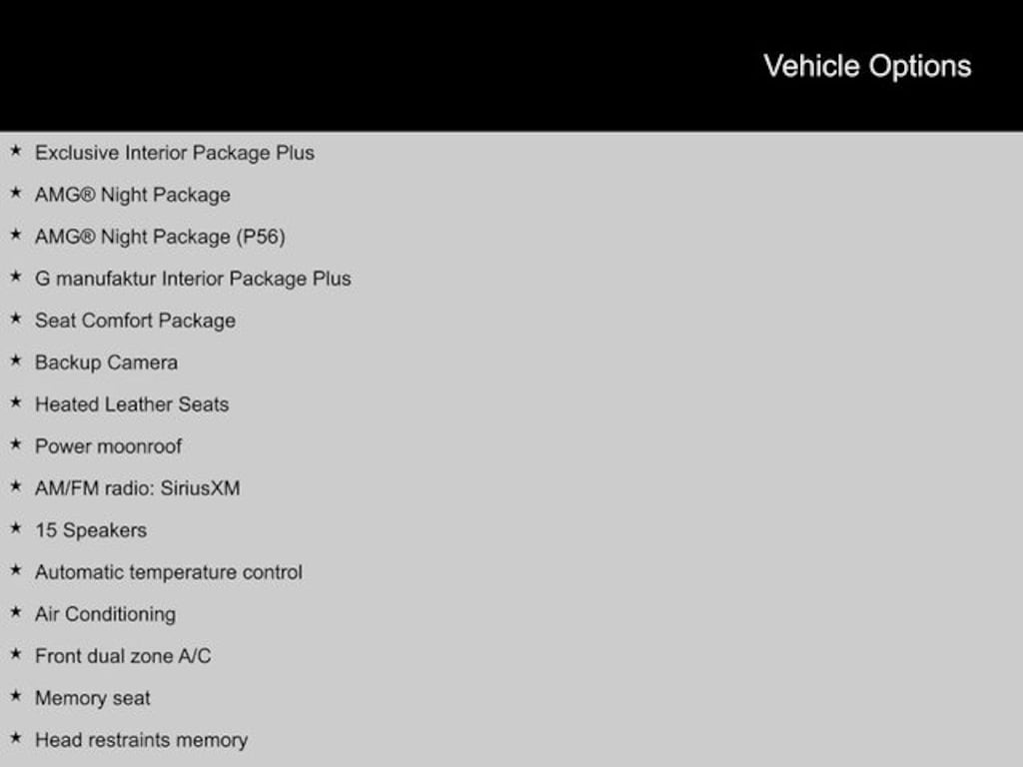Image resolution: width=1023 pixels, height=767 pixels.
Task: Select the star icon beside Power moonroof
Action: coord(15,445)
